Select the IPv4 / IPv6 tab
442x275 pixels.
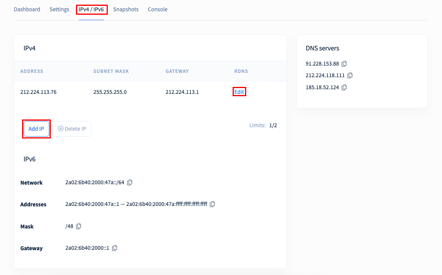pos(92,9)
